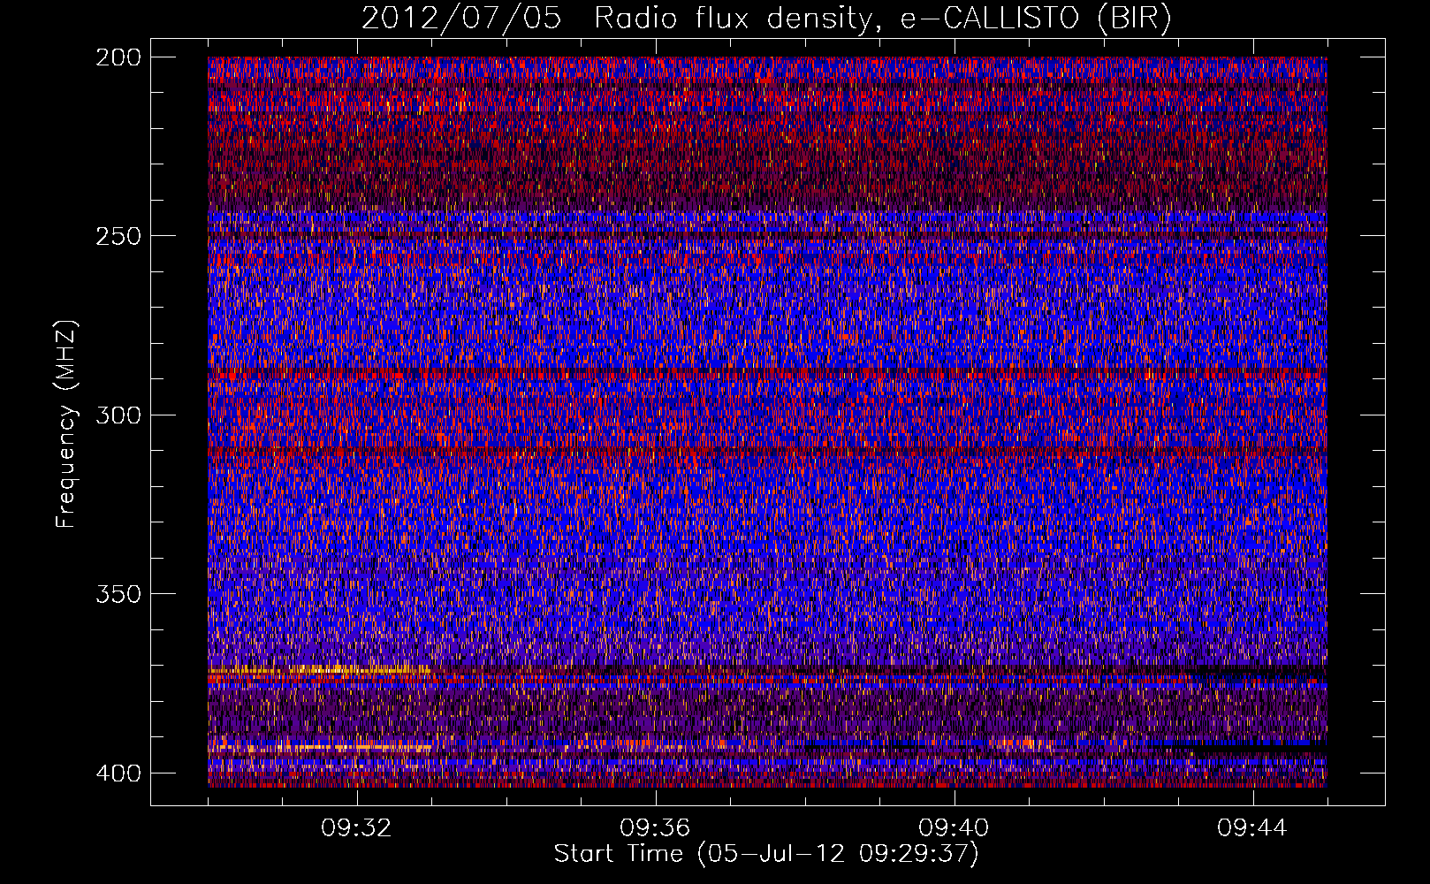Select the 250 frequency tick label
This screenshot has width=1430, height=884.
point(118,236)
